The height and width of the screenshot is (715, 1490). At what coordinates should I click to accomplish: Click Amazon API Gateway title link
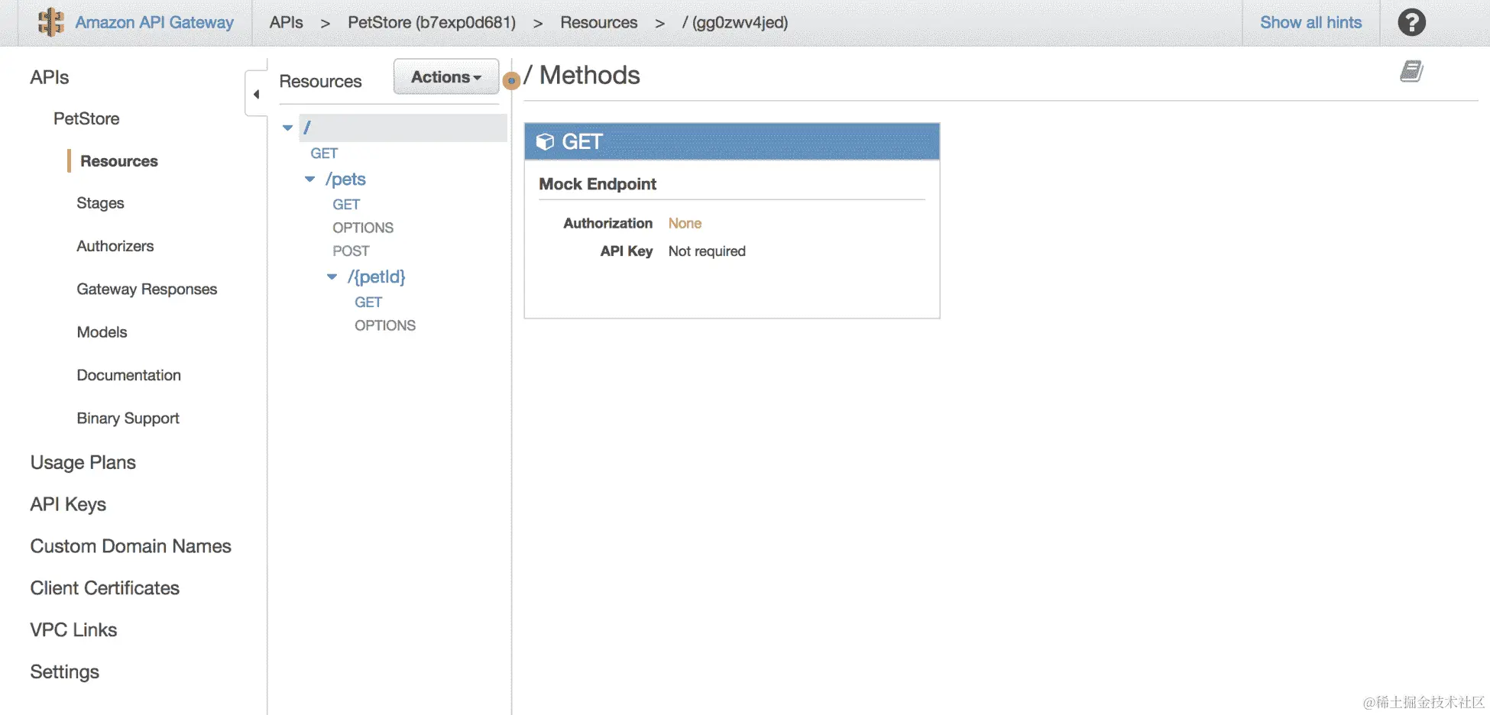click(154, 22)
